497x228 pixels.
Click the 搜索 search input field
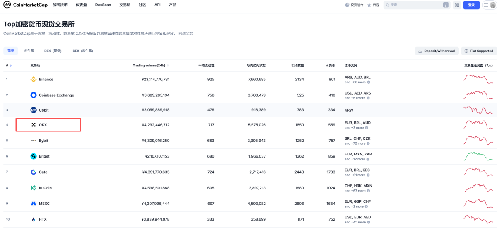[x=416, y=5]
